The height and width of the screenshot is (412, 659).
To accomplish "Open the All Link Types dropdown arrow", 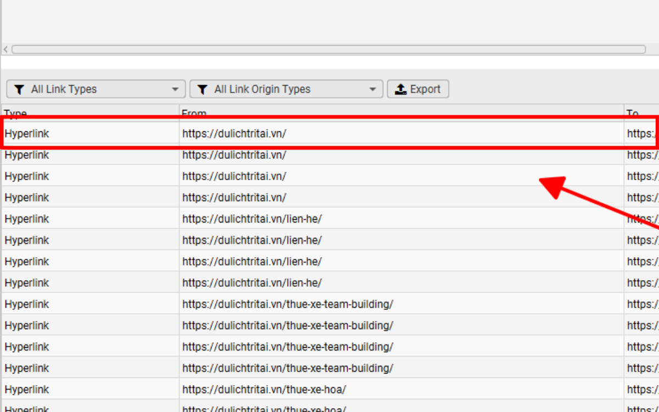I will [175, 89].
